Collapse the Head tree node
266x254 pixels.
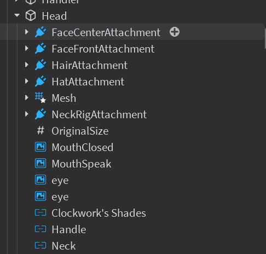pyautogui.click(x=17, y=15)
